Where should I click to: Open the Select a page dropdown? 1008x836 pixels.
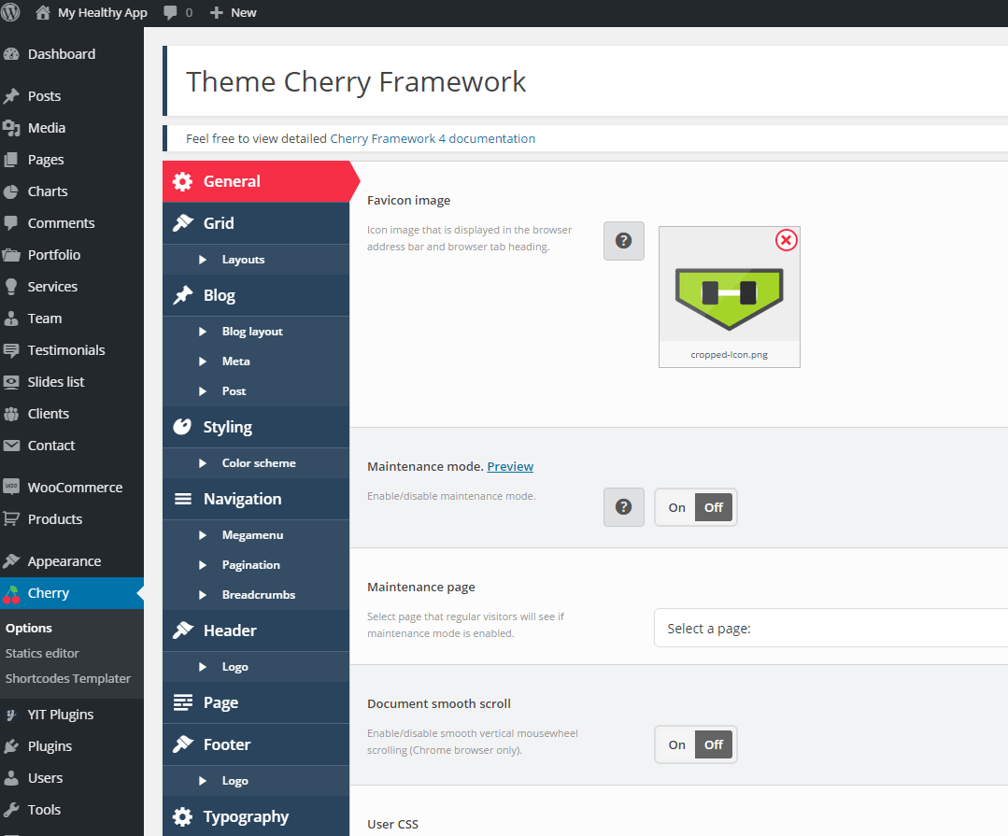[830, 629]
